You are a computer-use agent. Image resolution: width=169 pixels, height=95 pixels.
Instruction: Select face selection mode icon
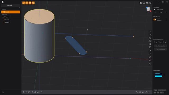[x=30, y=3]
